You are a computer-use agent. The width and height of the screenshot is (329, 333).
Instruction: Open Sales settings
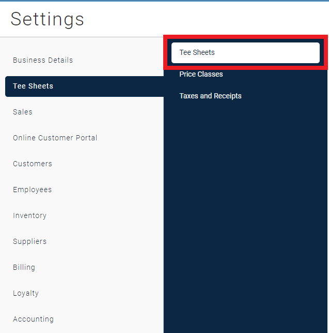coord(22,112)
